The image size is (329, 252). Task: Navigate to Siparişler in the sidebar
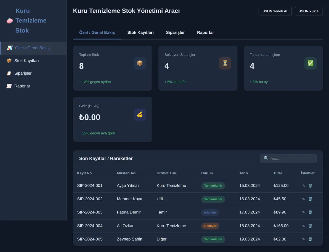click(33, 73)
